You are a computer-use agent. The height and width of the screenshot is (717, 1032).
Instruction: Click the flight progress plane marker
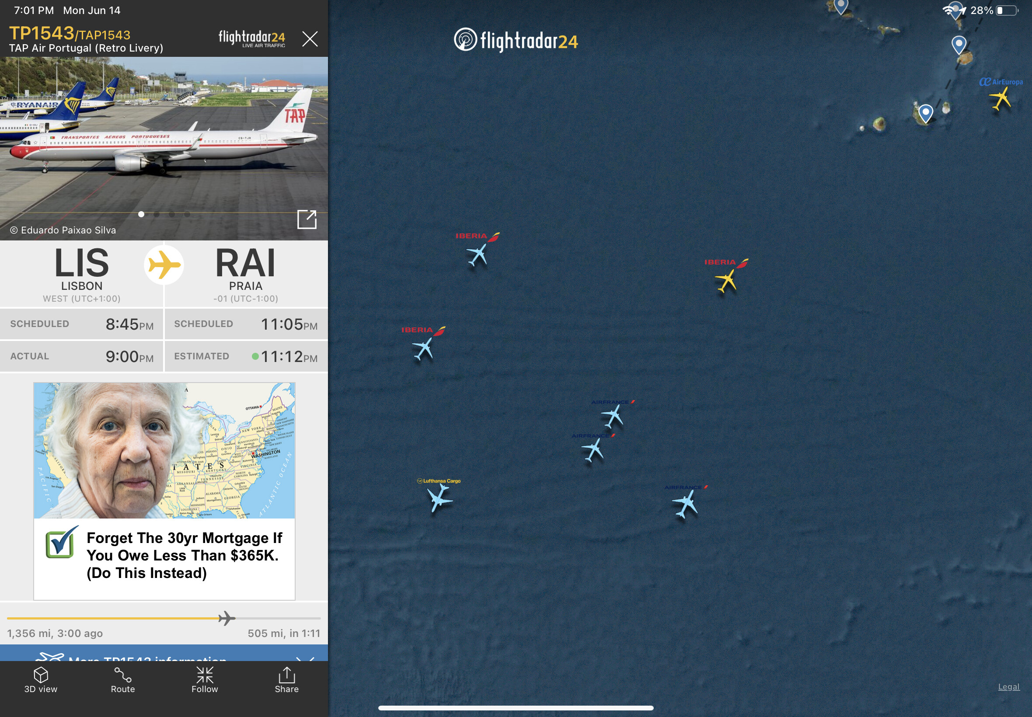point(227,618)
